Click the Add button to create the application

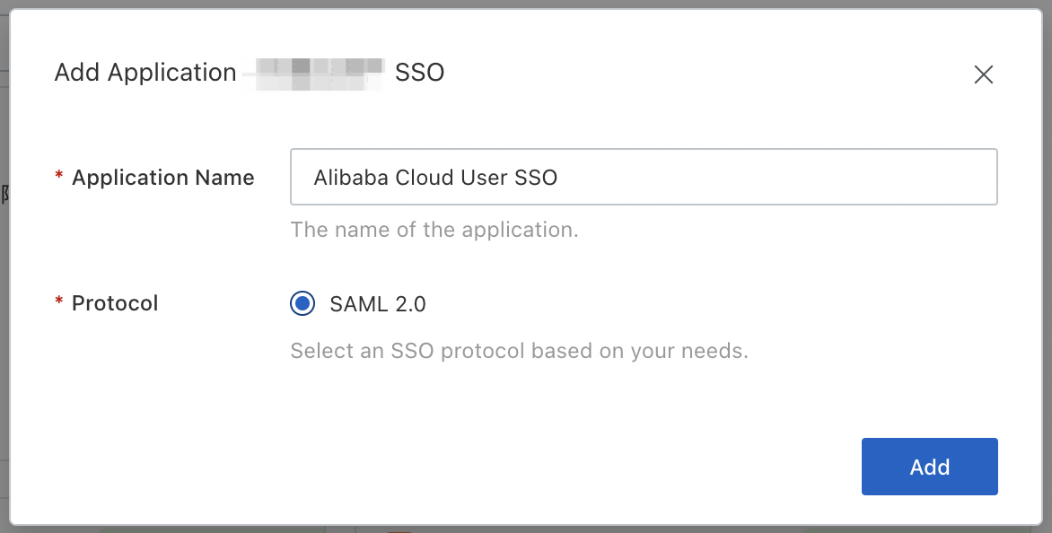[929, 467]
